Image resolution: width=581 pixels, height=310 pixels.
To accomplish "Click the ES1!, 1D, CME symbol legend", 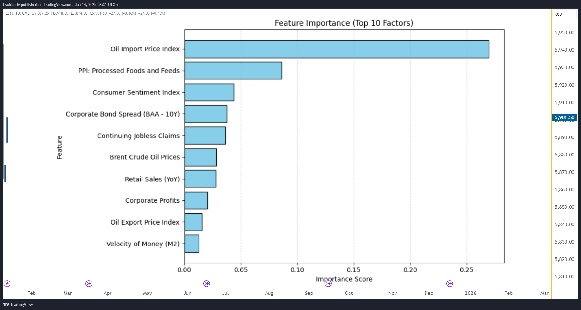I will coord(17,13).
